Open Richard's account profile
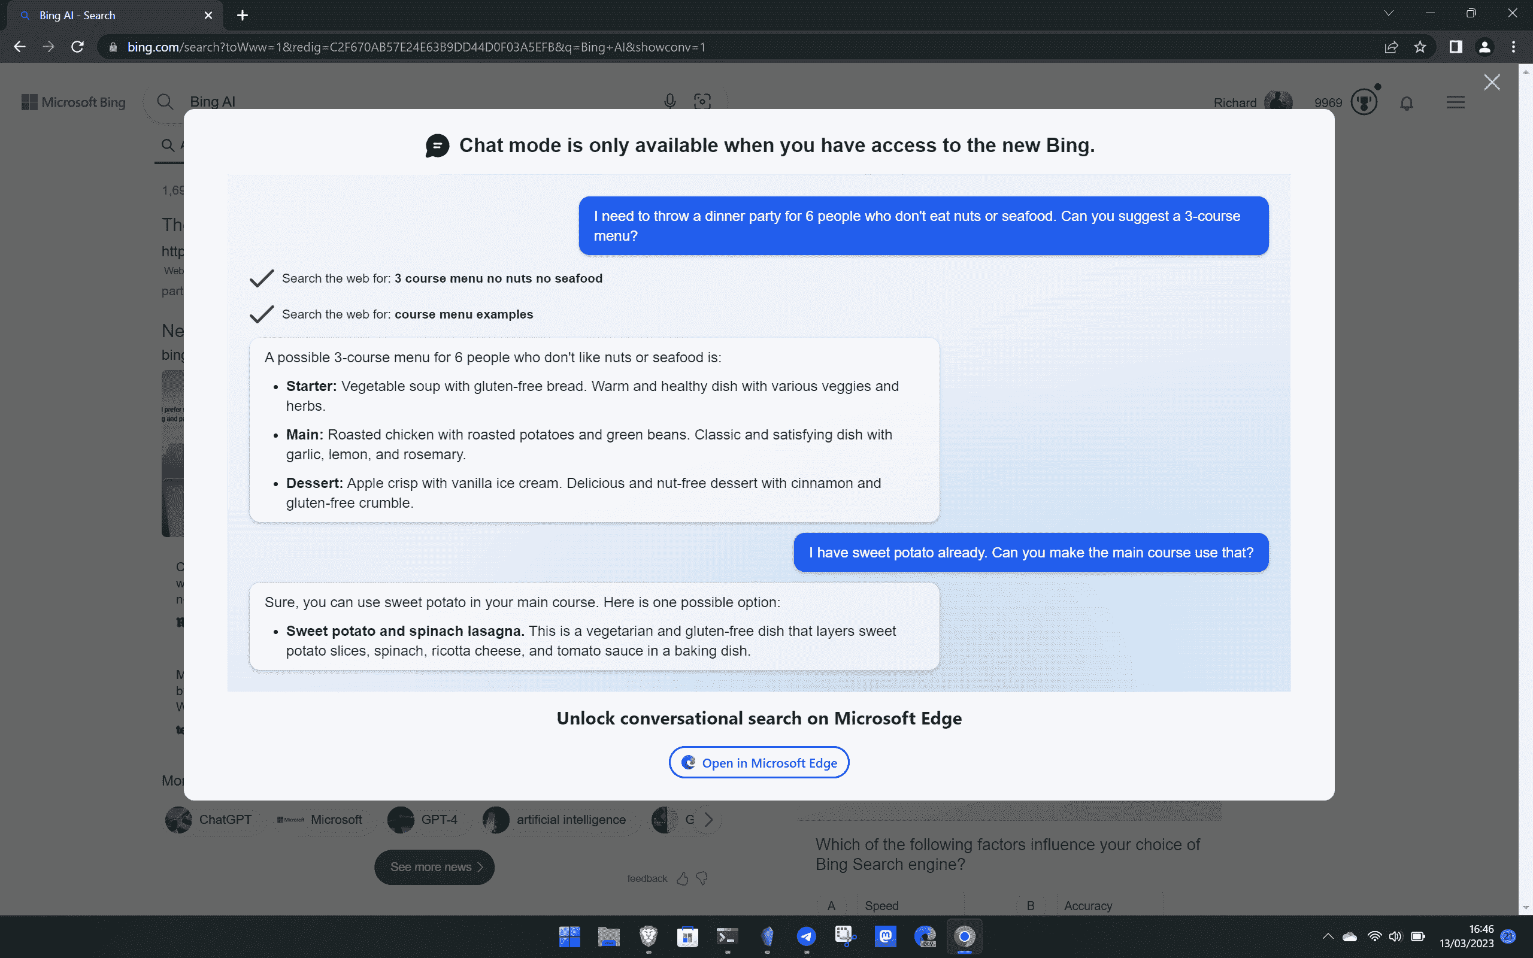The image size is (1533, 958). pos(1252,102)
